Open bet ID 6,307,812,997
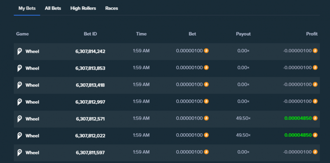This screenshot has width=330, height=163. coord(90,102)
